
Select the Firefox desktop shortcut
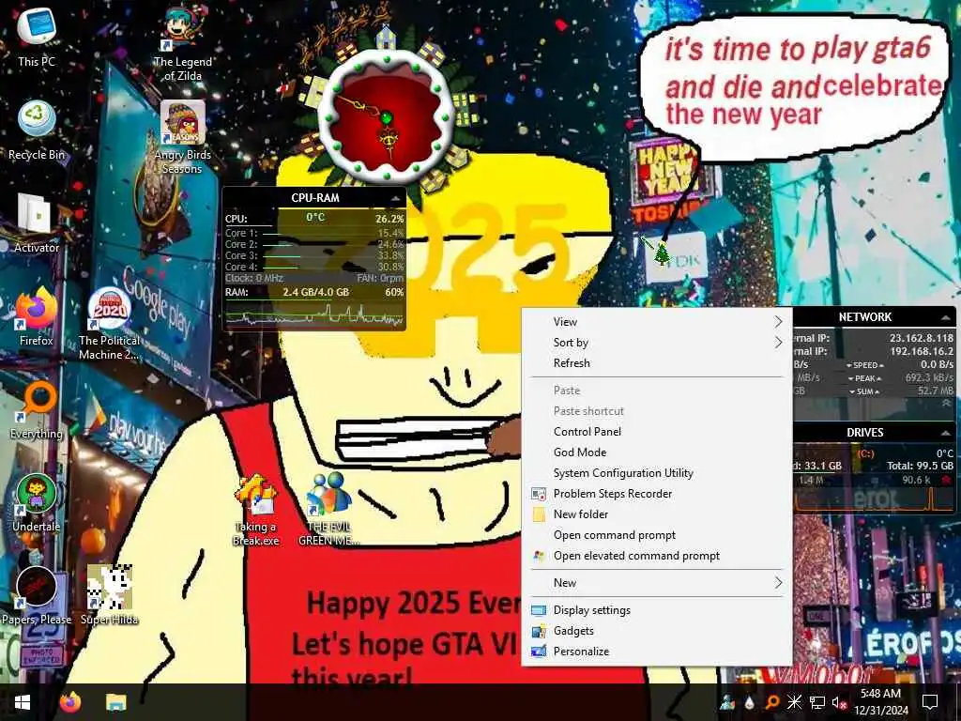tap(37, 316)
